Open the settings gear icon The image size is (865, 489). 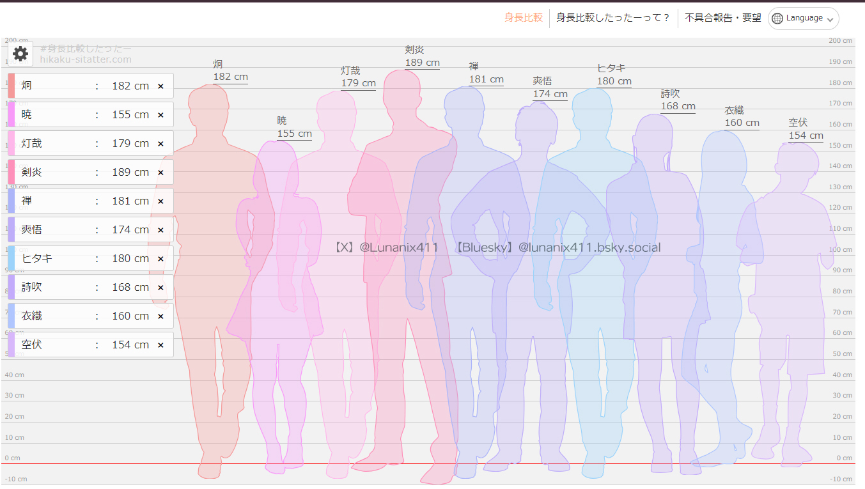[20, 54]
